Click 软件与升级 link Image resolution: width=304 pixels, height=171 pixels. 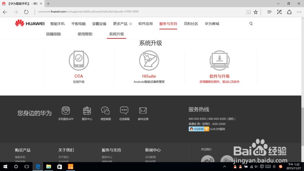[x=219, y=76]
